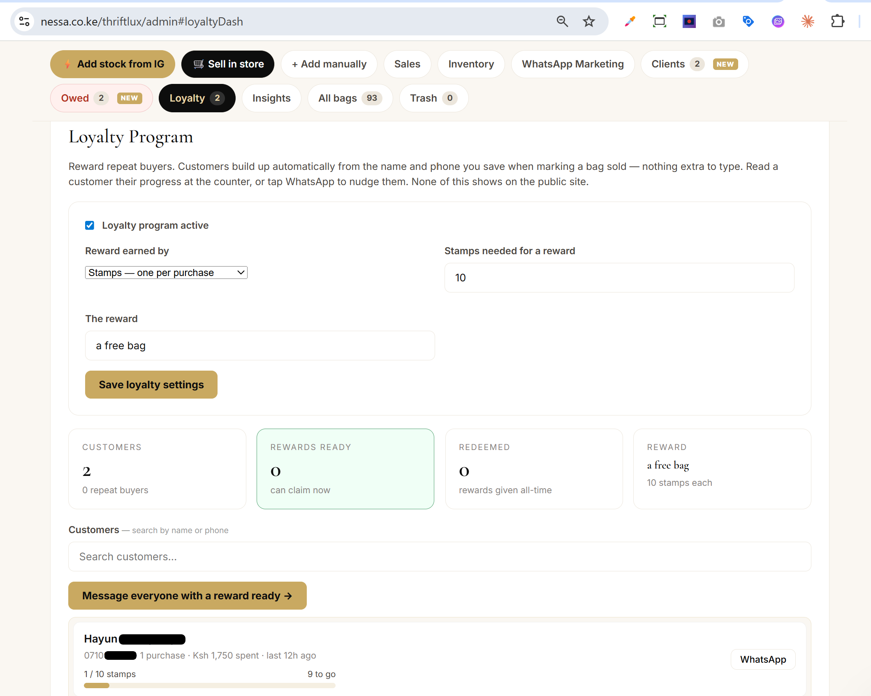
Task: Click the NEW badge on Clients tab
Action: [x=725, y=64]
